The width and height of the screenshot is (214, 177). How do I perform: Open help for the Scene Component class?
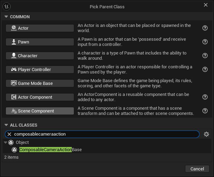pos(205,111)
